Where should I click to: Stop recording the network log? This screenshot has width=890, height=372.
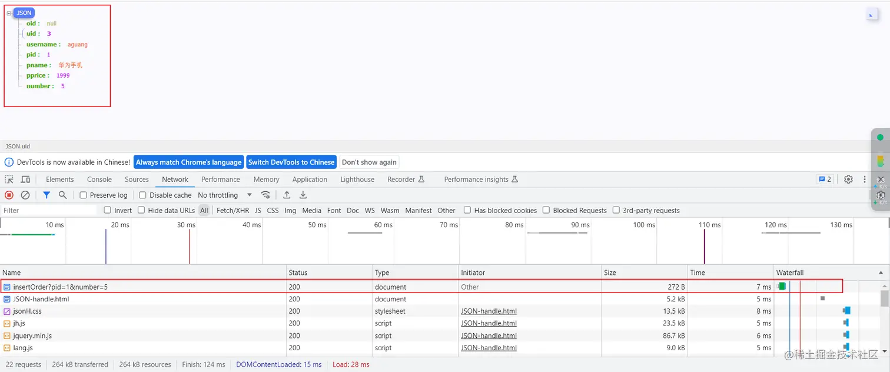[9, 195]
